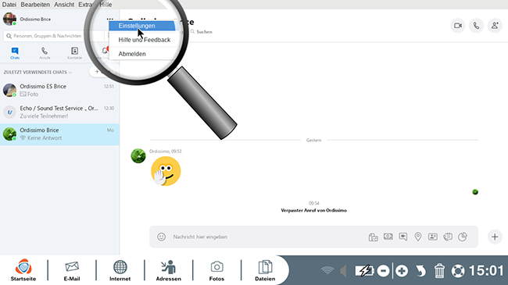The width and height of the screenshot is (508, 285).
Task: Select the Ordissimo Brice chat with Keine Antwort
Action: coord(59,134)
